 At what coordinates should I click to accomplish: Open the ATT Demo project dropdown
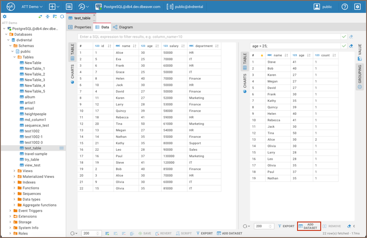point(31,7)
